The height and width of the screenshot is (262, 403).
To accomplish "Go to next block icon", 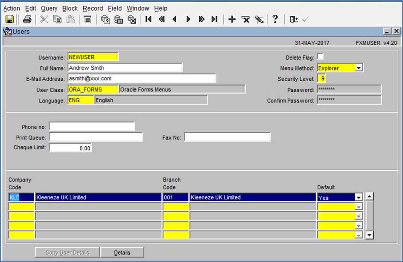I will coord(201,19).
